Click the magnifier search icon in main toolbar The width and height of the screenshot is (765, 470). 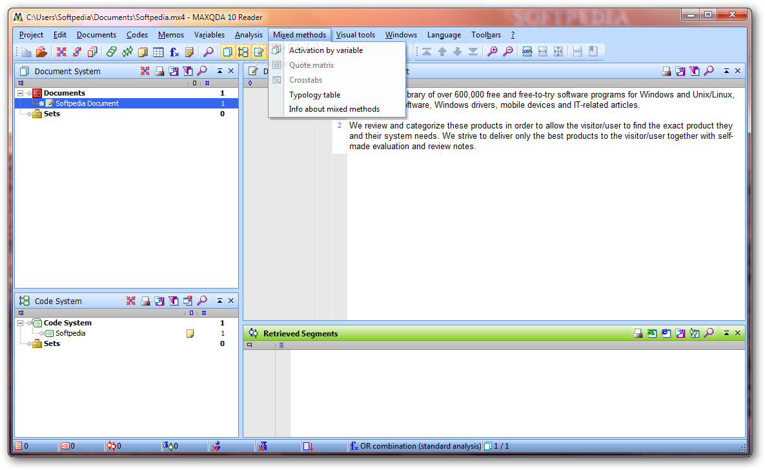pos(209,52)
